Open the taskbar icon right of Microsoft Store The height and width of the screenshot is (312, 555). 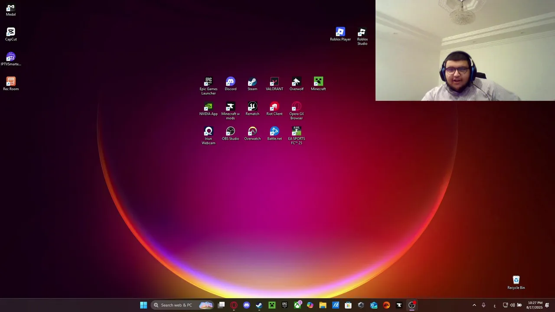coord(361,305)
